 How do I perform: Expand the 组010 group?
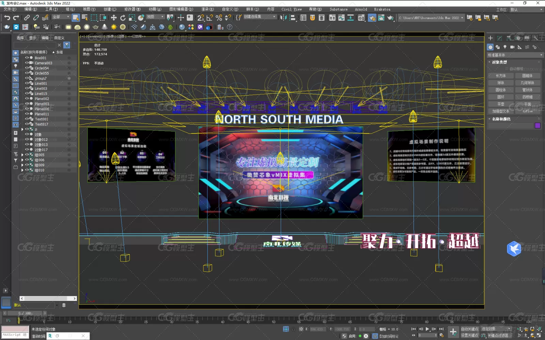click(x=22, y=170)
